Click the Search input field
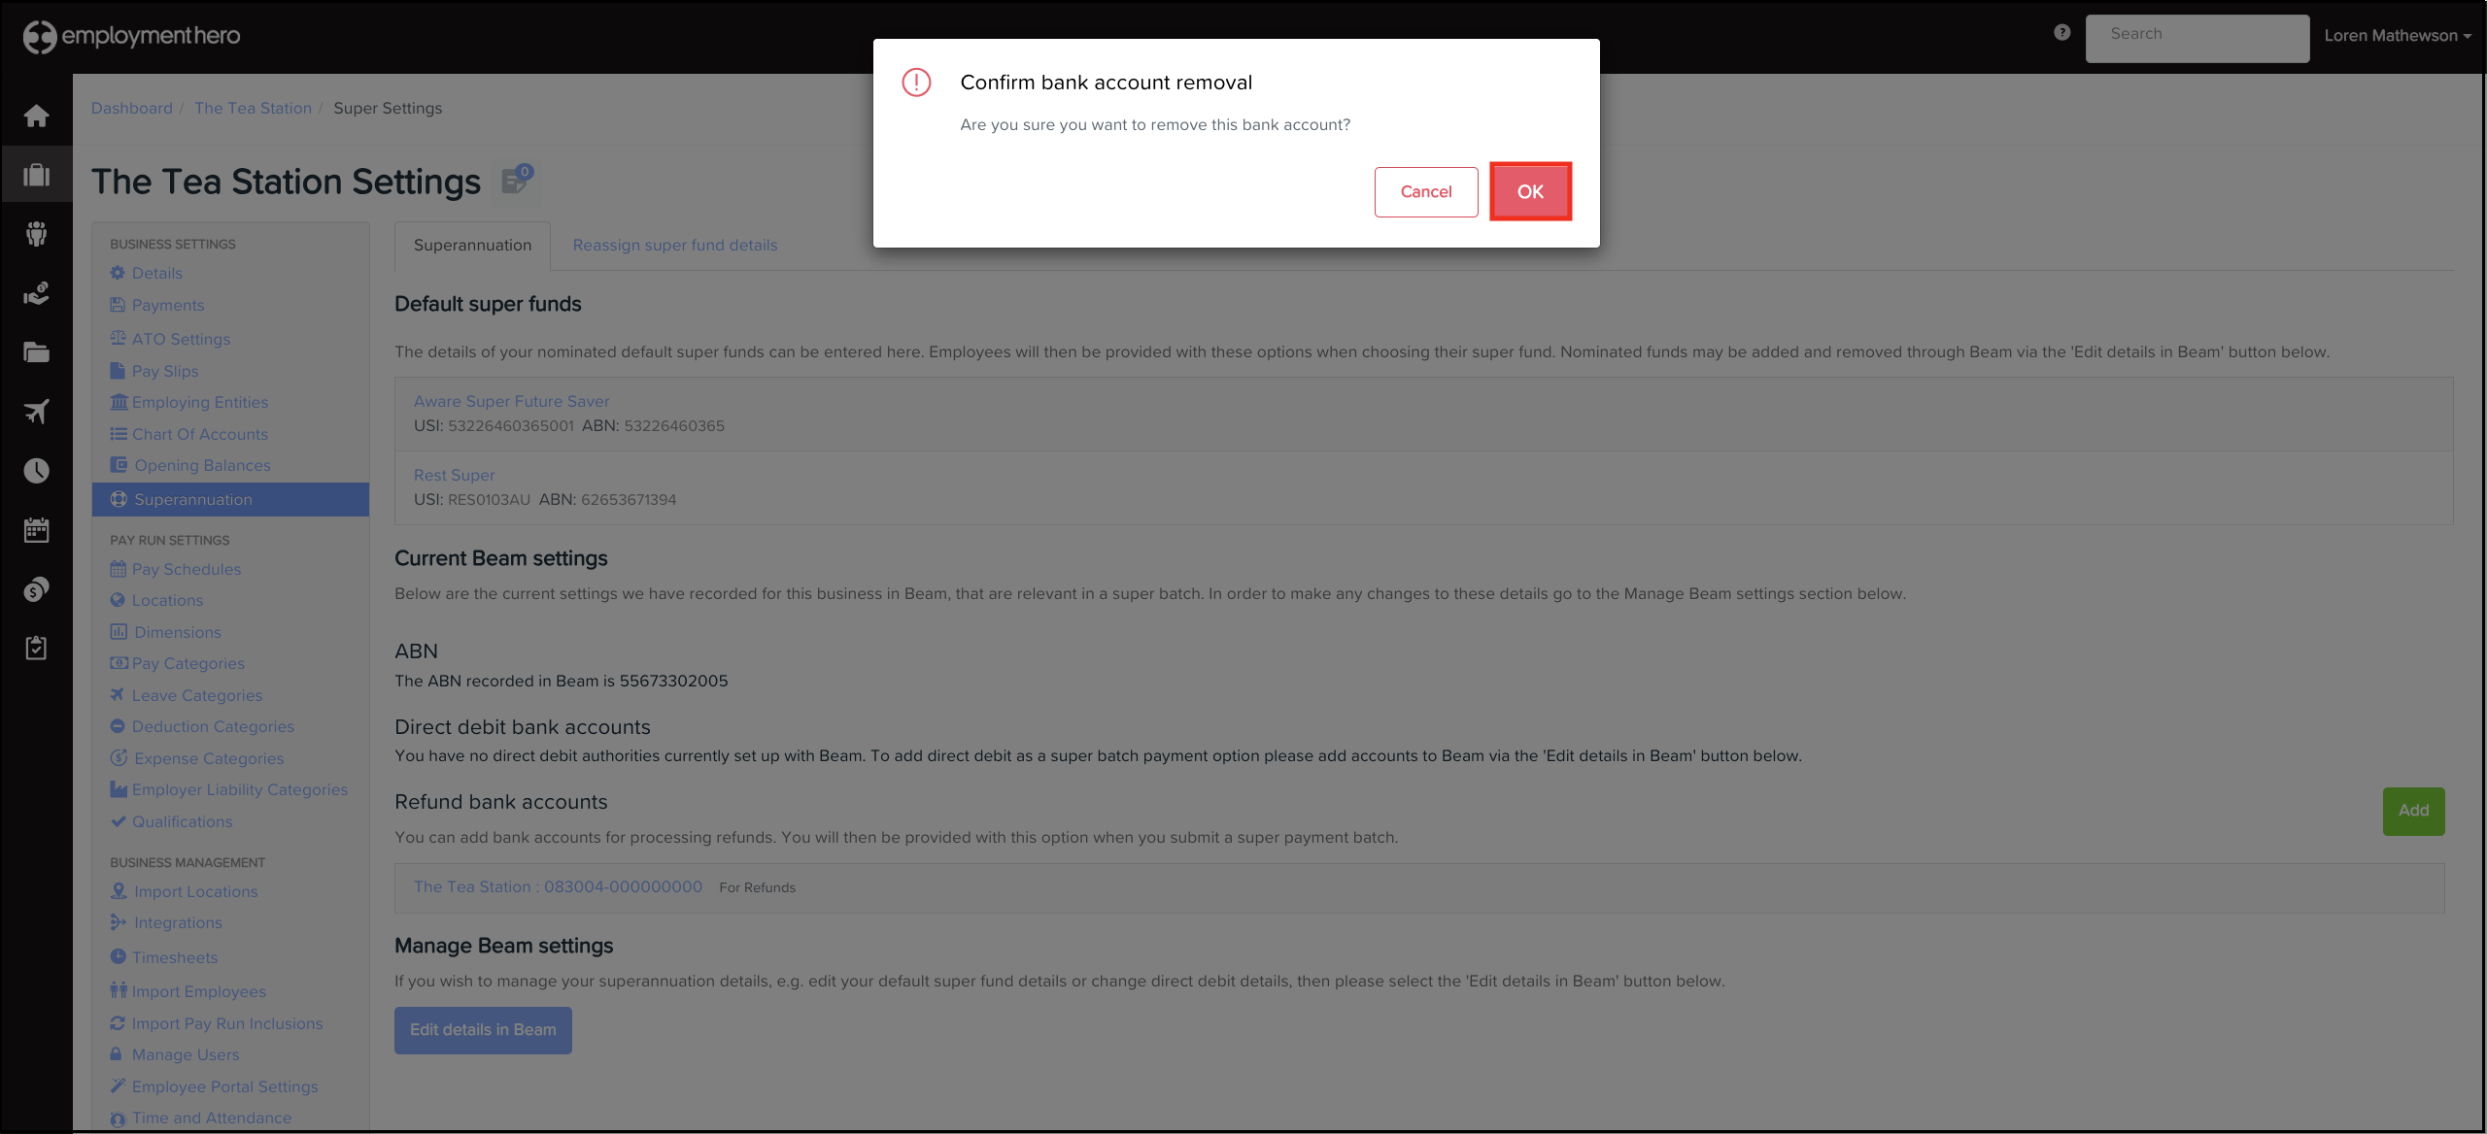Screen dimensions: 2487x1134 coord(2197,37)
